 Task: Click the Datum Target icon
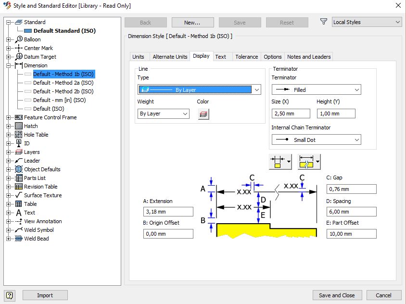coord(19,57)
